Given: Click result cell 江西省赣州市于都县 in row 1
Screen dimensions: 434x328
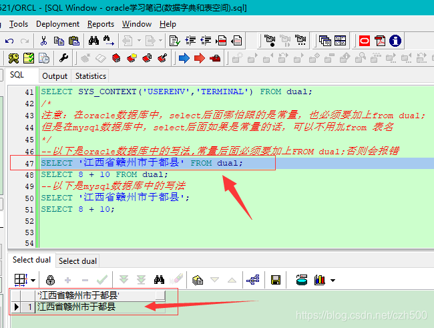Looking at the screenshot, I should [x=100, y=307].
